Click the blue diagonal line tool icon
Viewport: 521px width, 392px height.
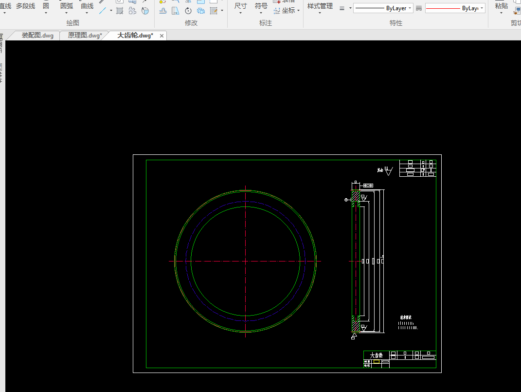103,10
